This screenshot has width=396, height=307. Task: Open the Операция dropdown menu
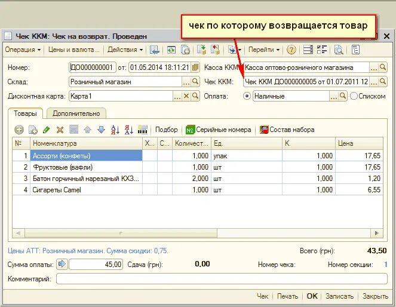point(23,50)
